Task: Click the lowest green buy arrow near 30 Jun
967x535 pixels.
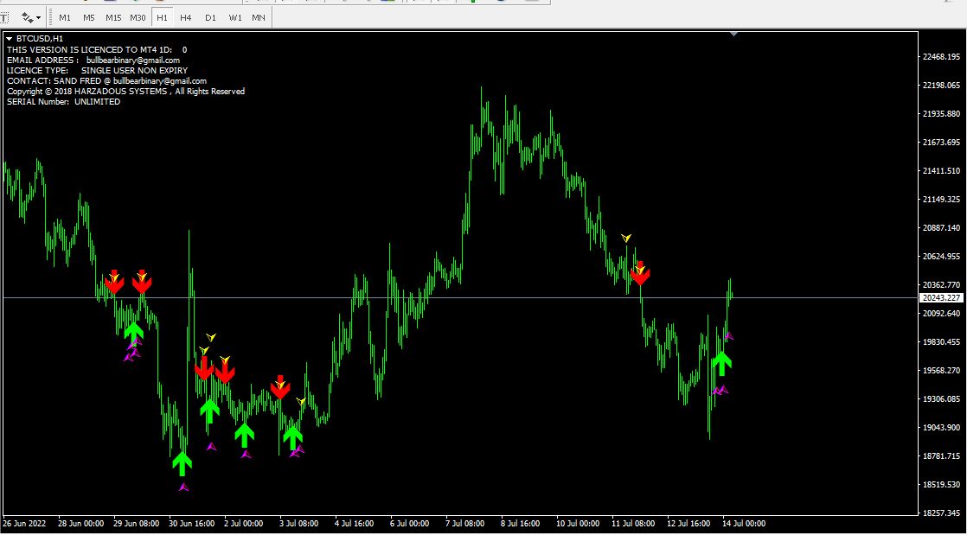Action: pos(182,463)
